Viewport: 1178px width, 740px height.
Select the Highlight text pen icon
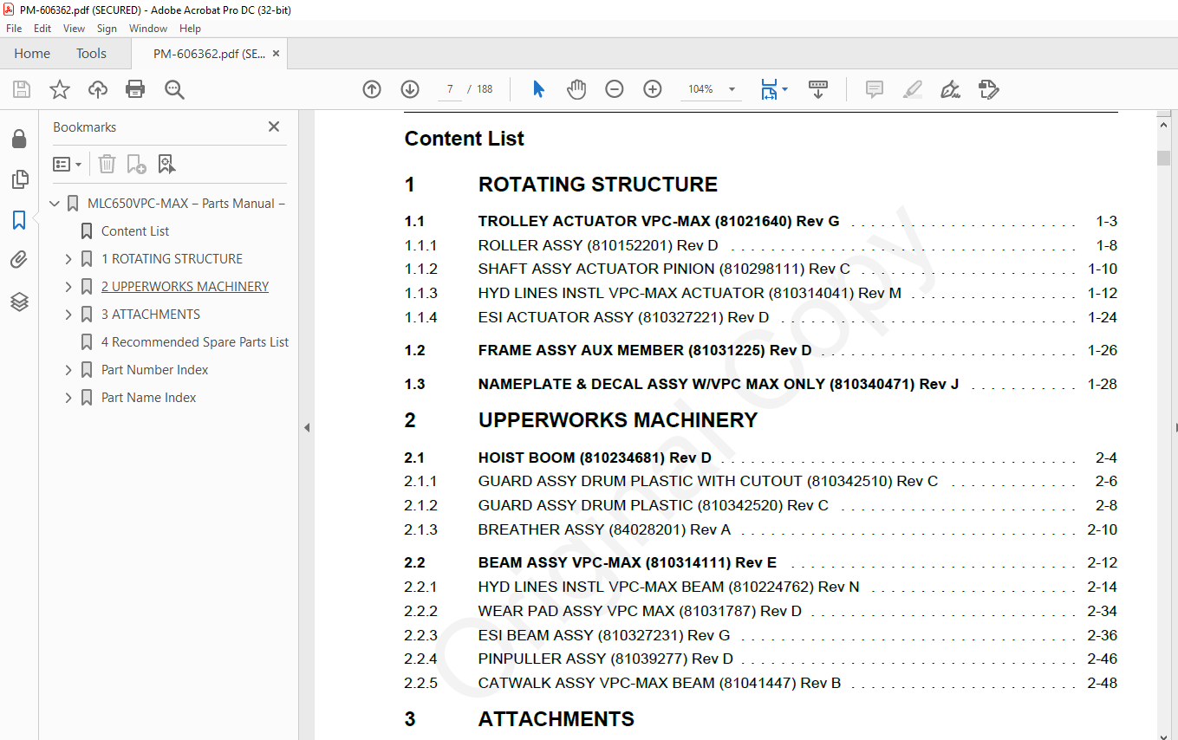coord(912,89)
